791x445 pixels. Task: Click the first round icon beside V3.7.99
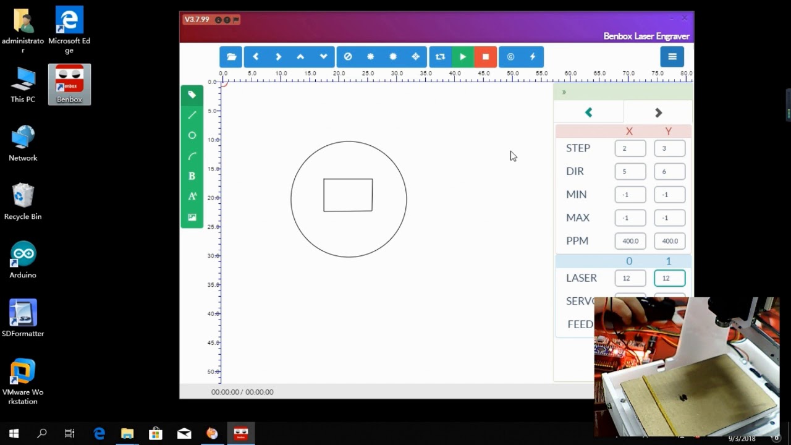(x=218, y=20)
